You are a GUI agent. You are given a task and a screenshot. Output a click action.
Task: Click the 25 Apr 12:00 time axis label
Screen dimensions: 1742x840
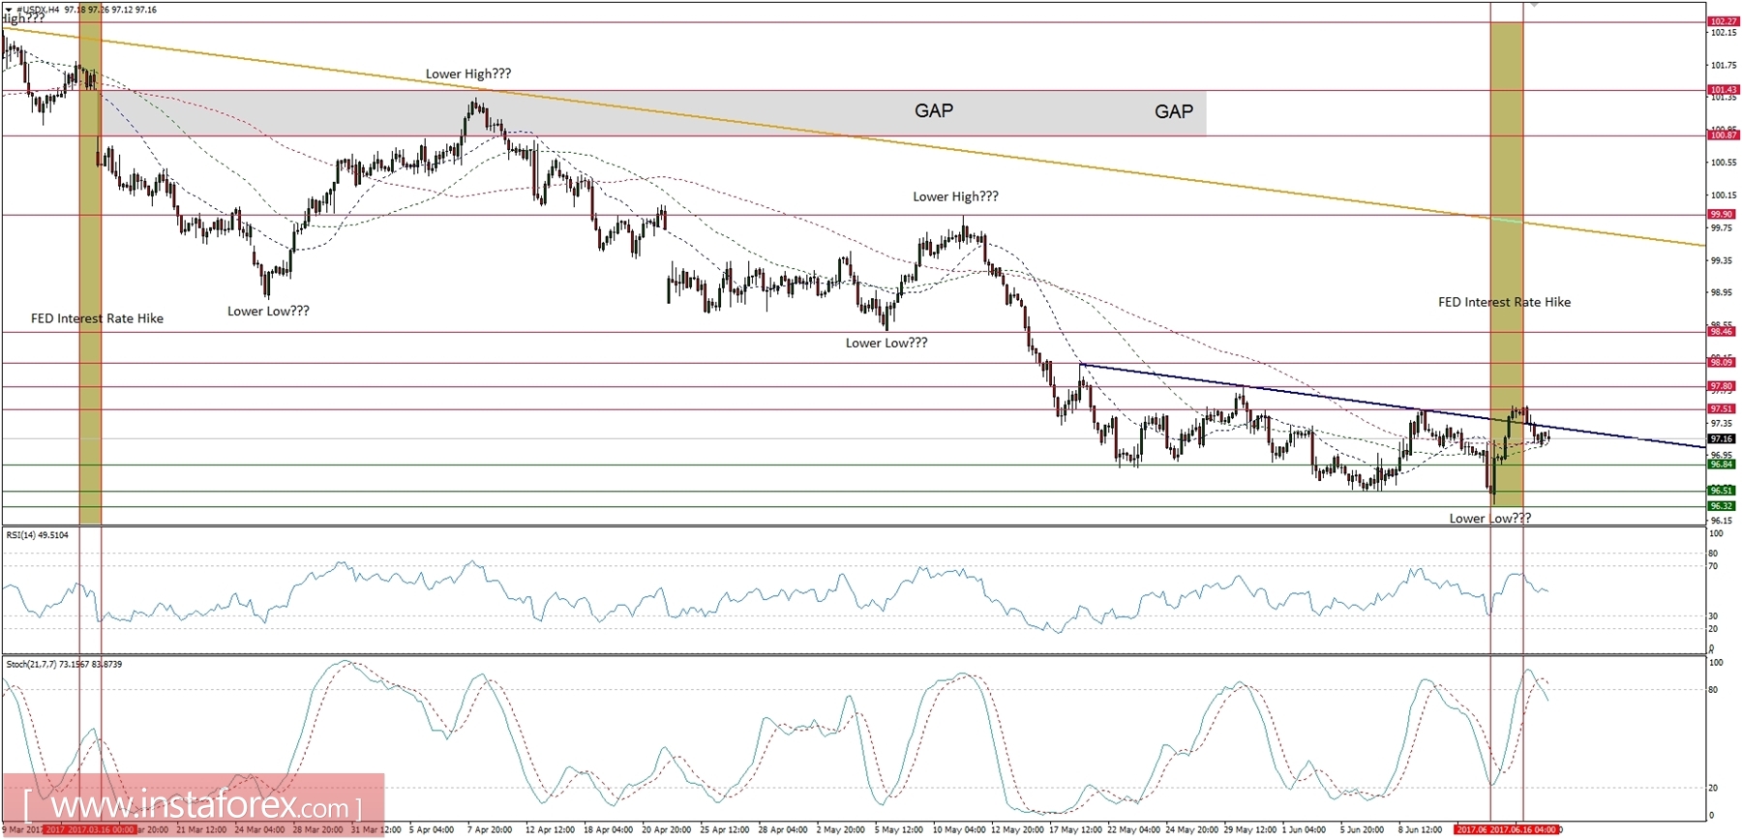click(x=725, y=830)
